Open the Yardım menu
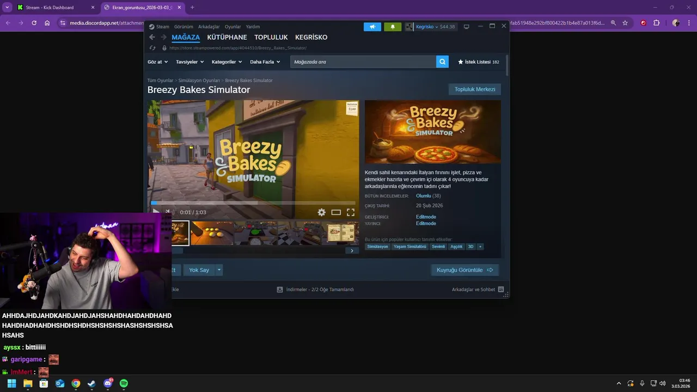This screenshot has width=697, height=392. click(x=253, y=27)
